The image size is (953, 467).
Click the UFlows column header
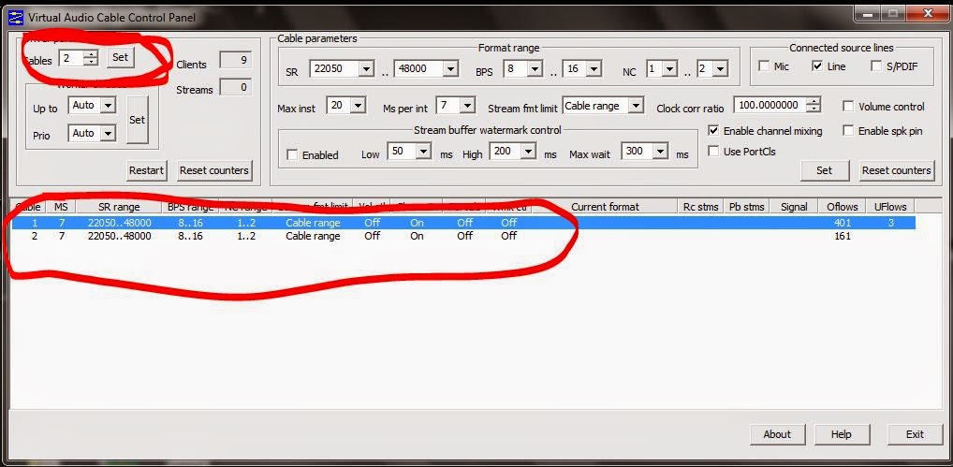click(x=889, y=207)
